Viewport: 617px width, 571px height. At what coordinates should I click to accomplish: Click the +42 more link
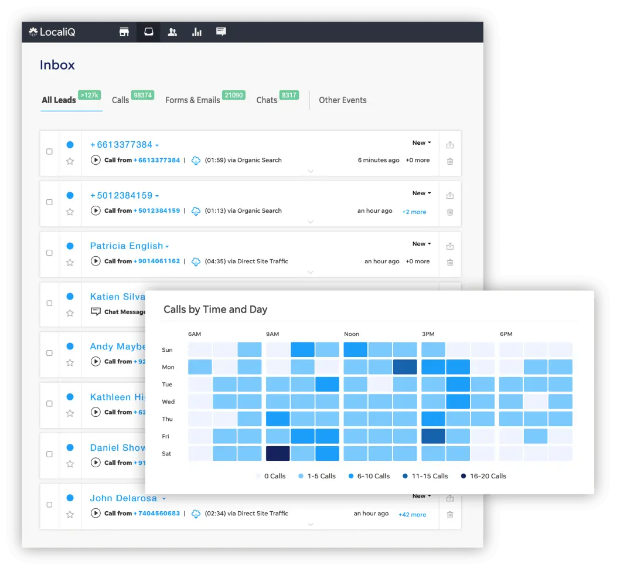[413, 515]
